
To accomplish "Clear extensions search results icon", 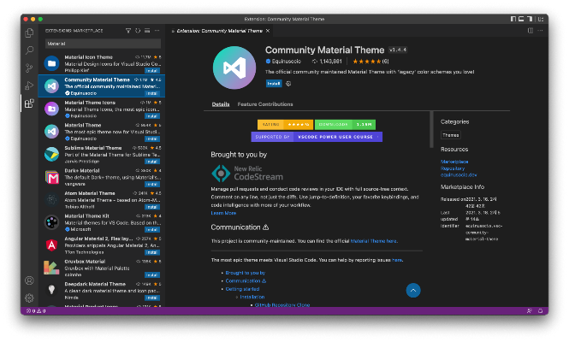I will (x=147, y=31).
